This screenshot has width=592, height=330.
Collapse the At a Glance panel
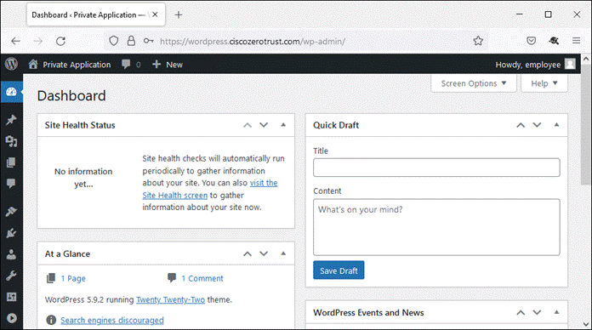tap(283, 253)
